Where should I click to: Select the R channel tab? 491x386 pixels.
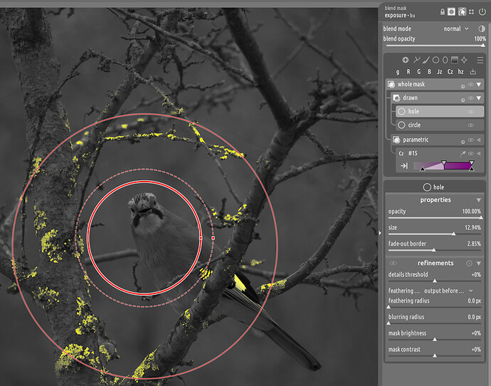click(408, 72)
